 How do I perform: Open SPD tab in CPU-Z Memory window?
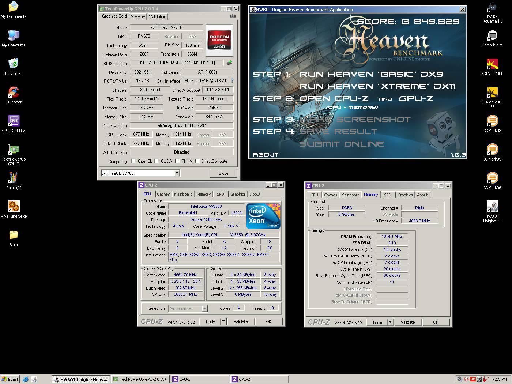388,195
